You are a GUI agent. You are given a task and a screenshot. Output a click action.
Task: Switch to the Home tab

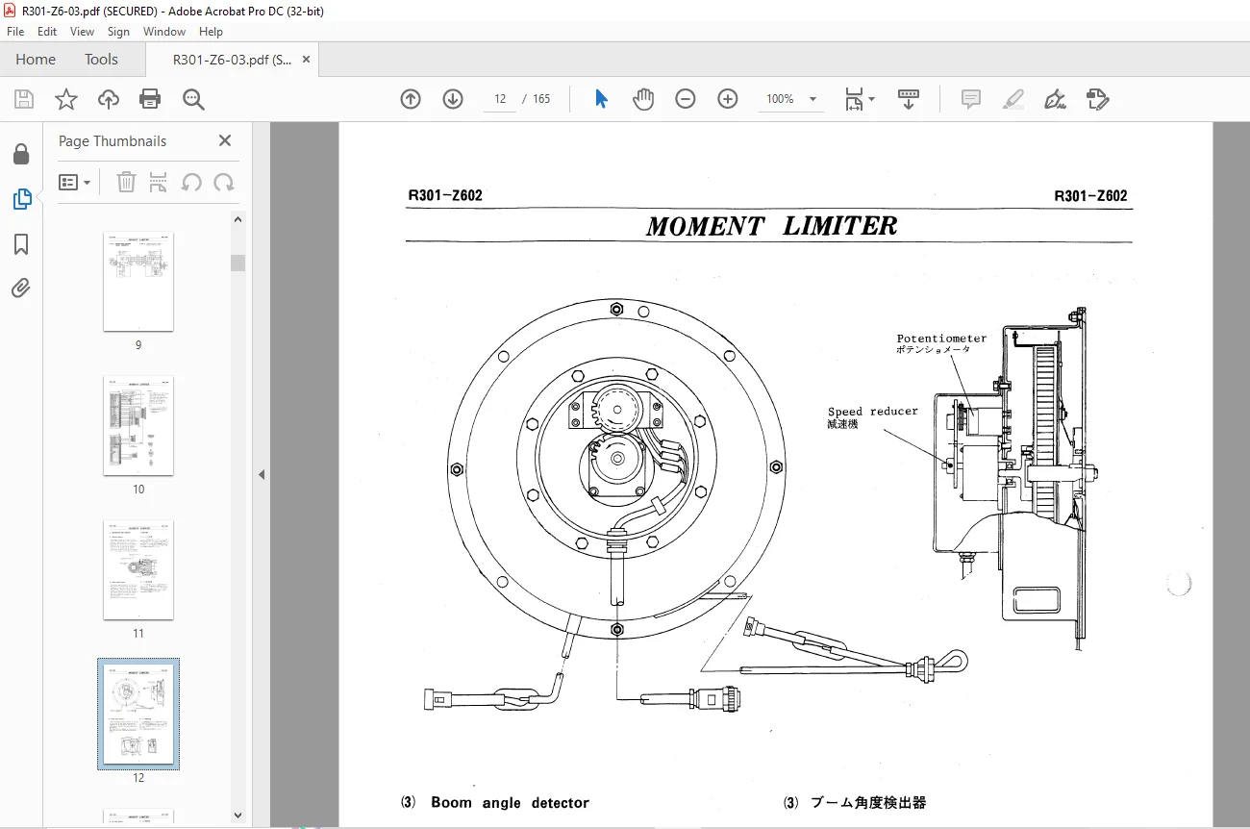tap(36, 60)
